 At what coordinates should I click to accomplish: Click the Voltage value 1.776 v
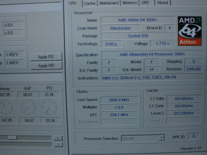163,44
